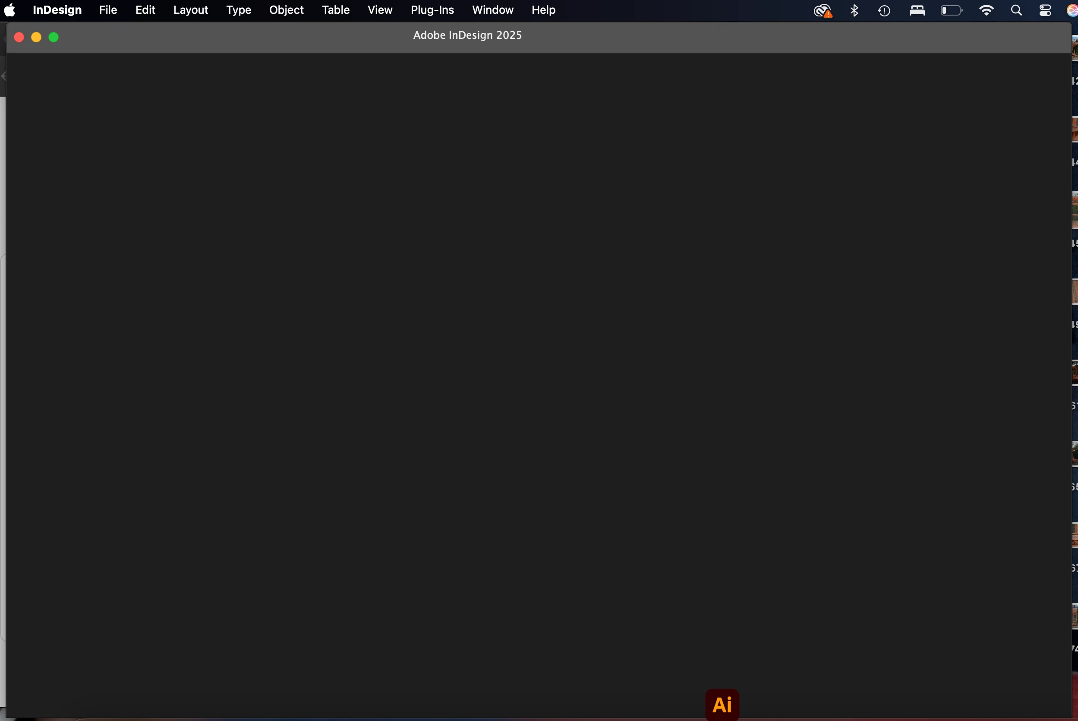Check the battery status icon
Viewport: 1078px width, 721px height.
click(951, 10)
